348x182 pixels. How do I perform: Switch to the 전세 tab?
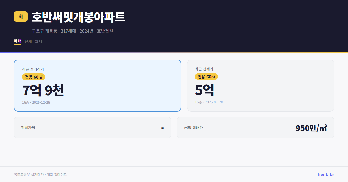click(x=28, y=41)
